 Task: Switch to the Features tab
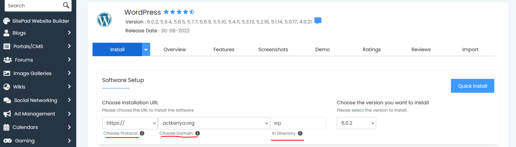pyautogui.click(x=224, y=49)
